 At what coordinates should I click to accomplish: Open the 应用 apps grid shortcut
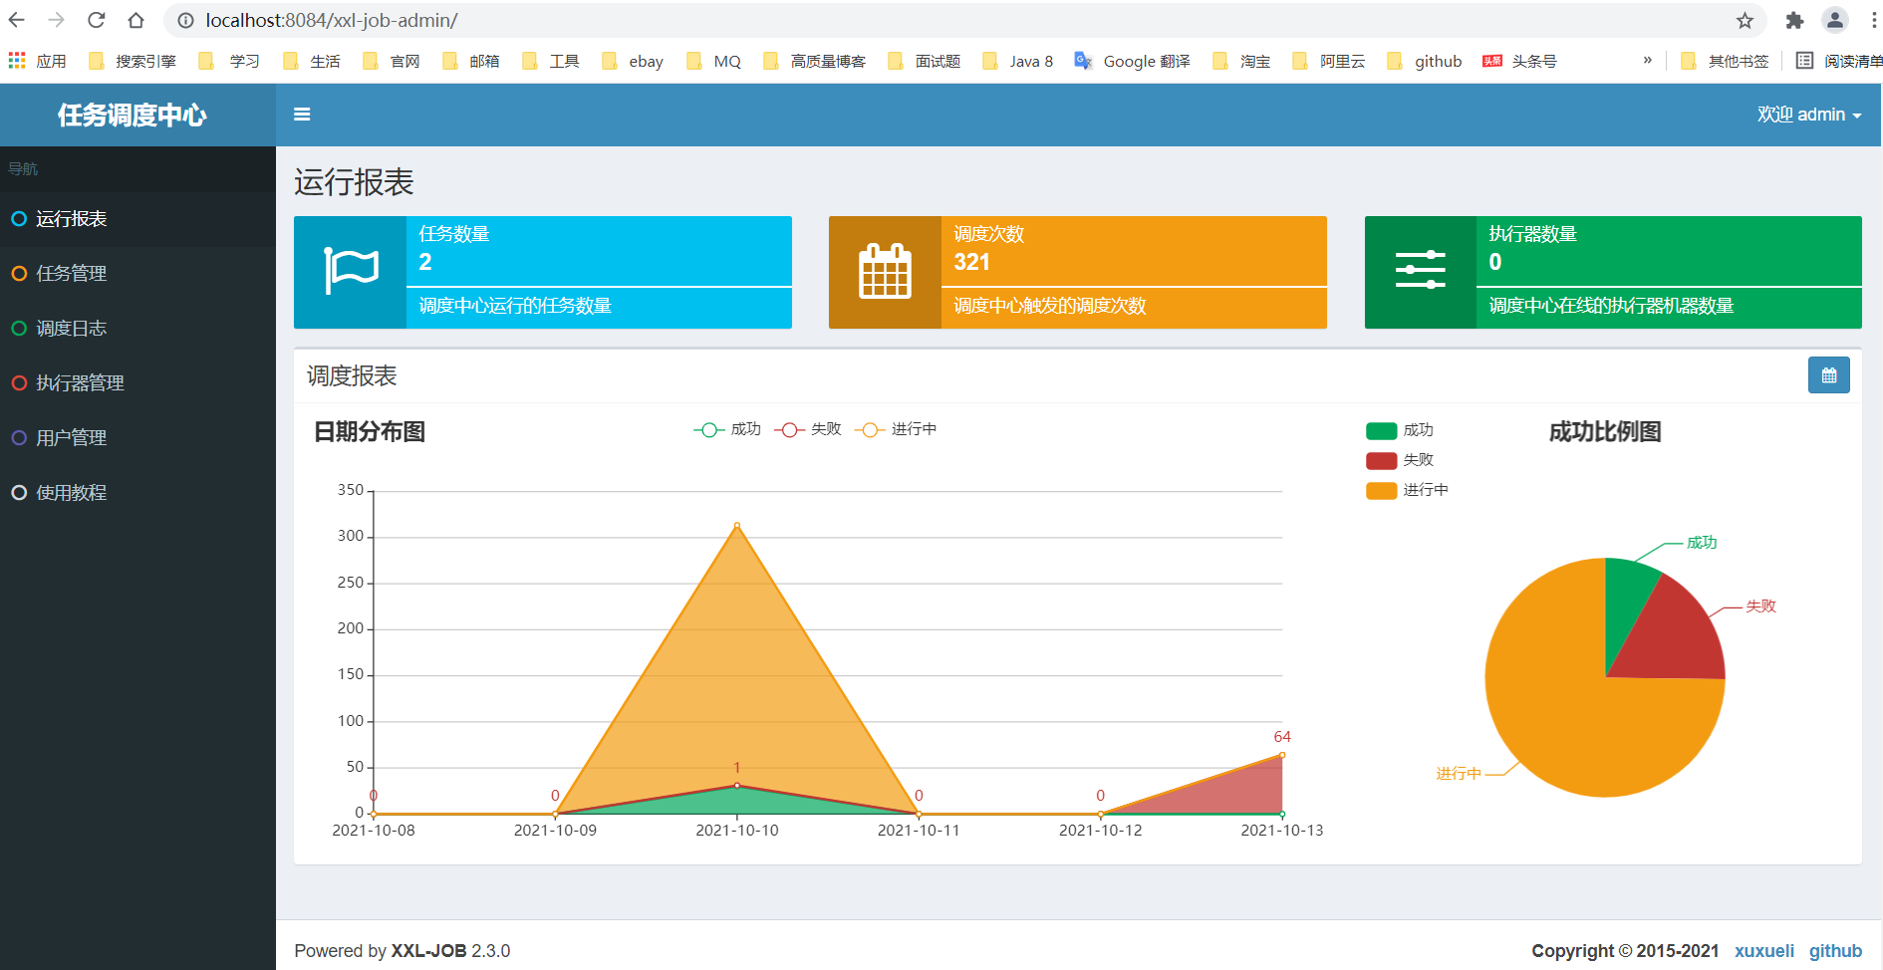coord(37,61)
